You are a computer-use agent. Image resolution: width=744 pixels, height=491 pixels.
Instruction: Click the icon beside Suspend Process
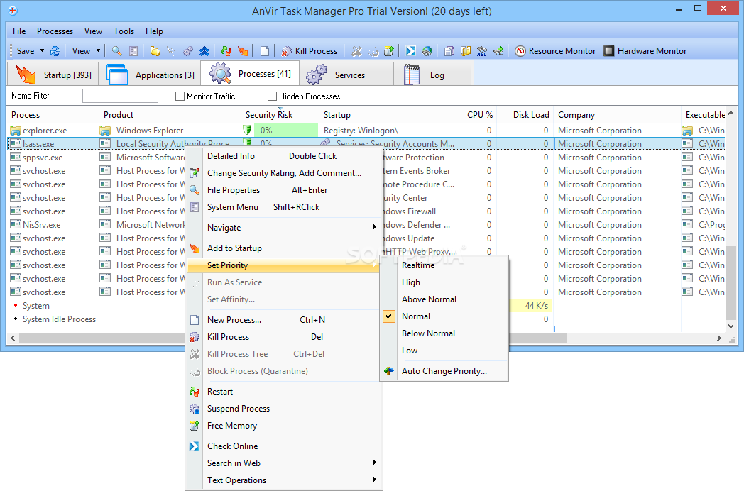(x=195, y=409)
